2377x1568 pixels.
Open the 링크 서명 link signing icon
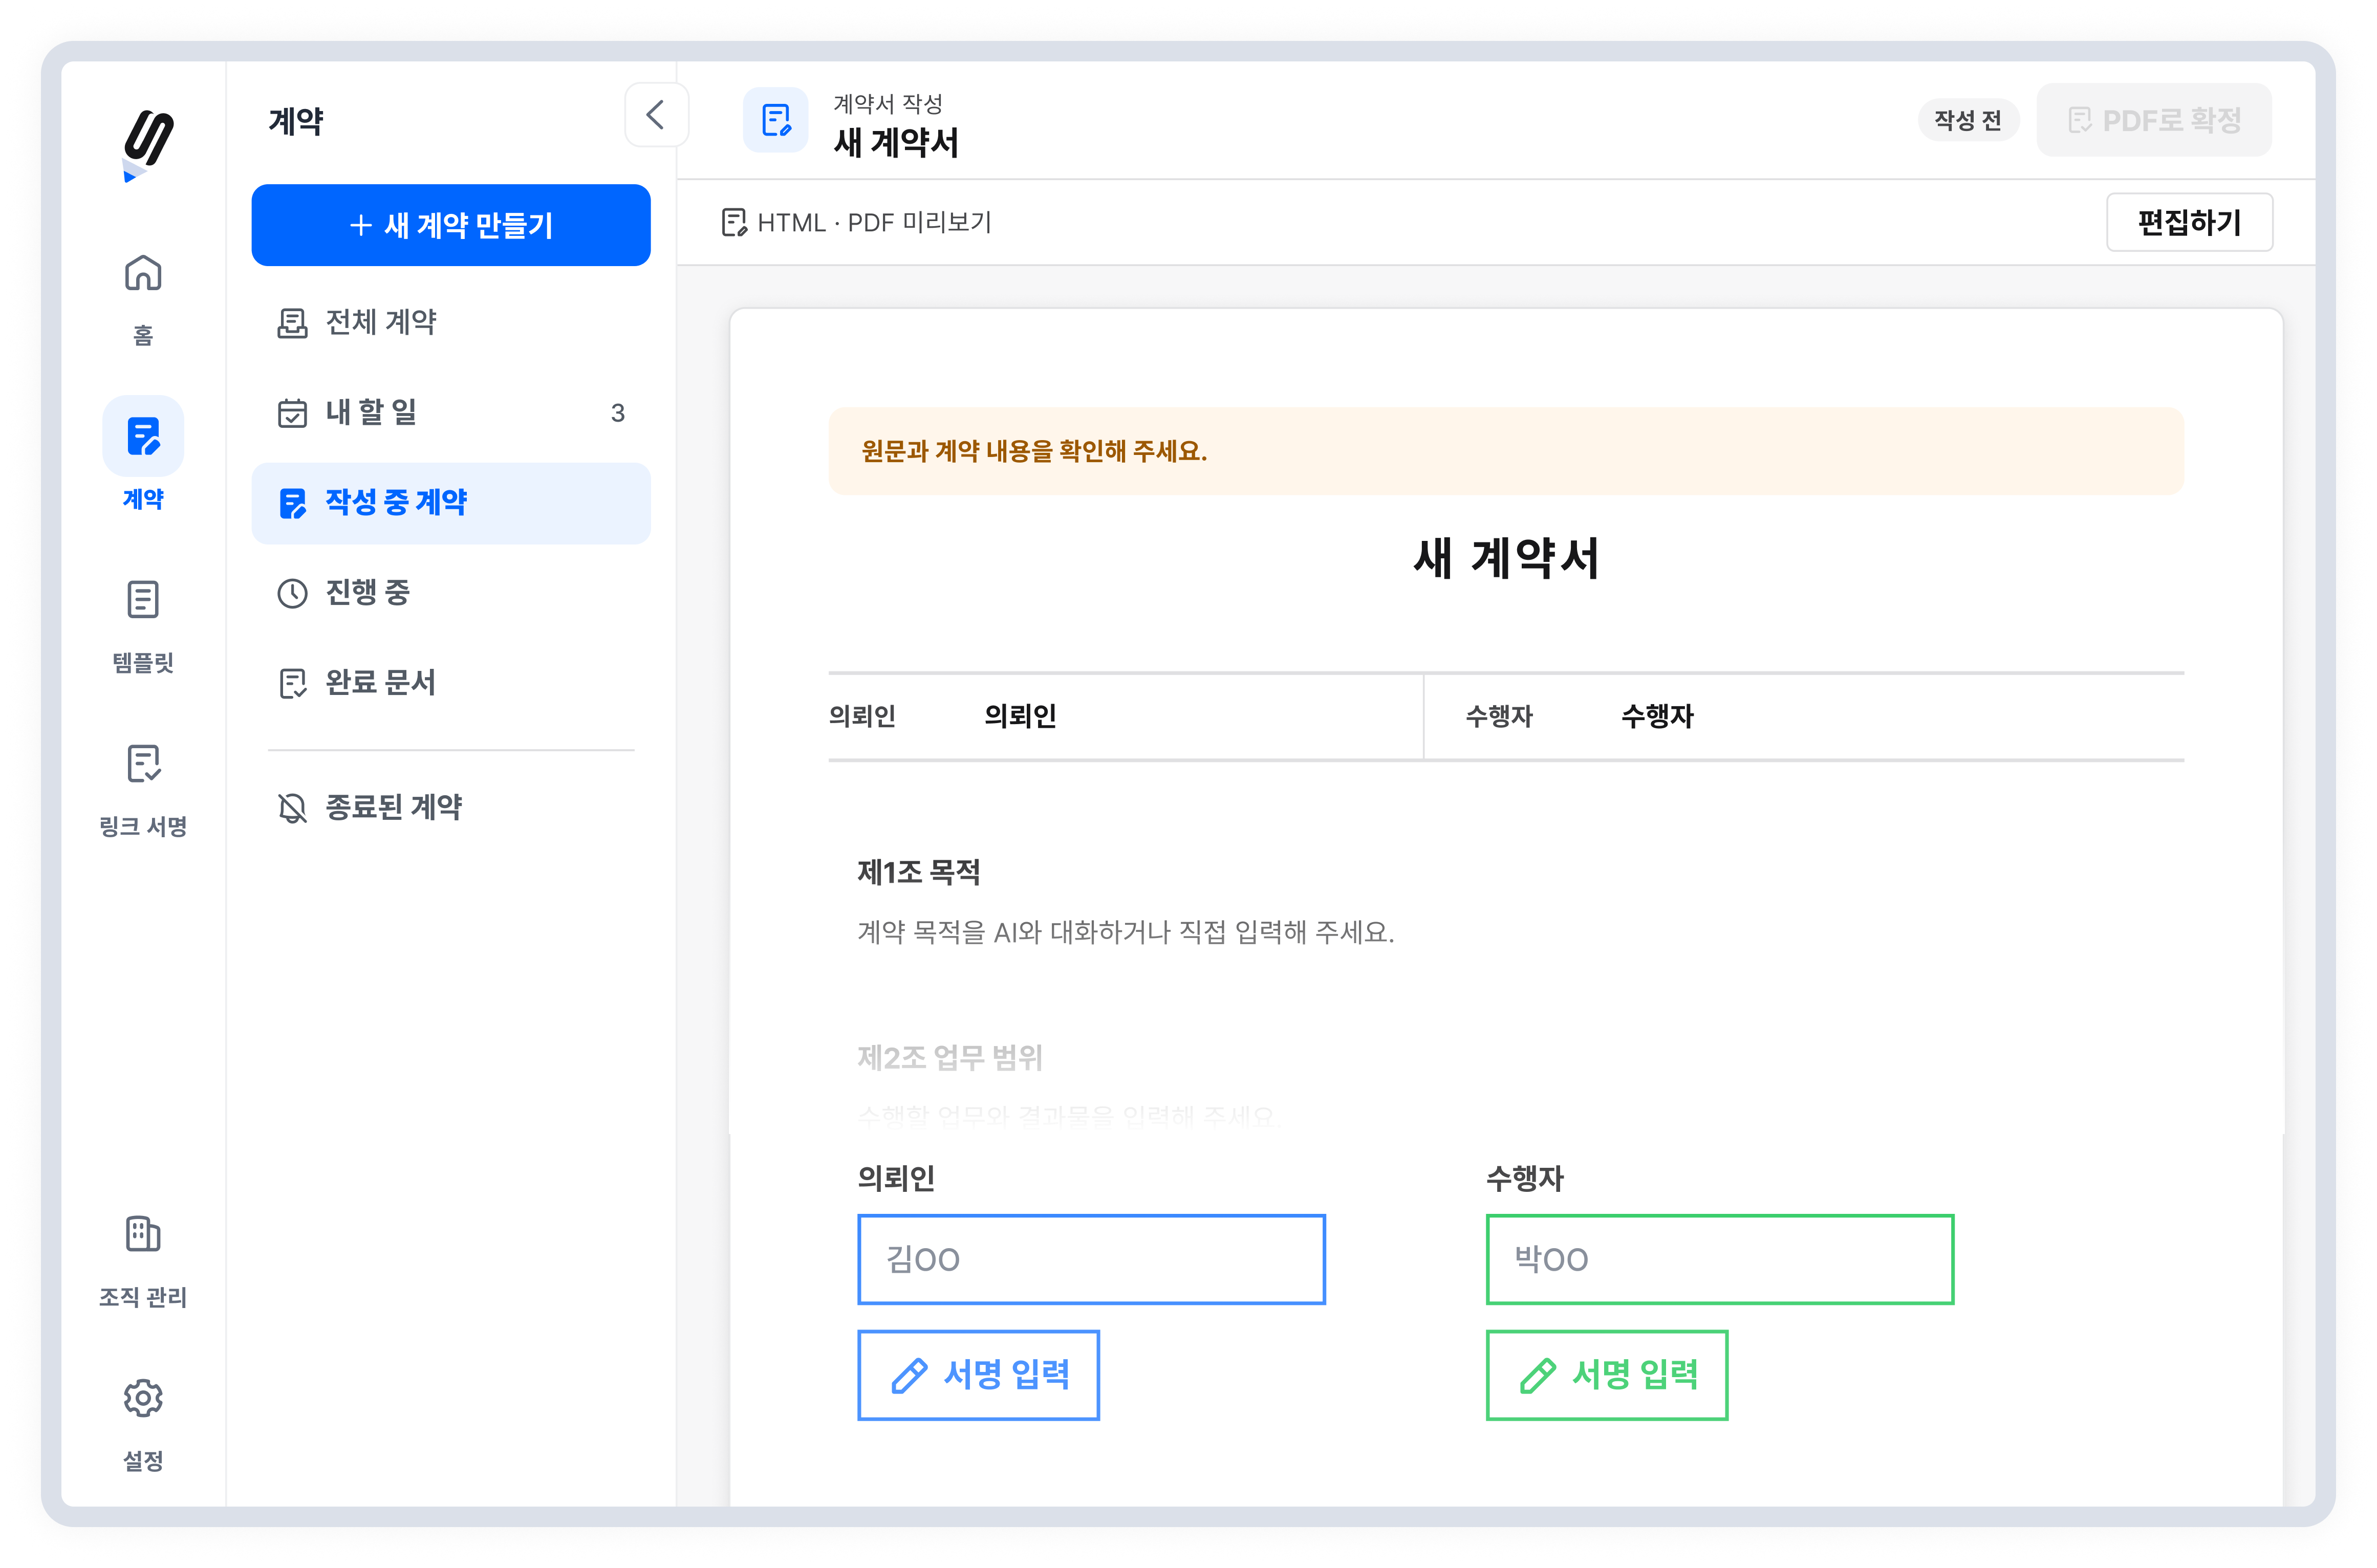tap(143, 764)
